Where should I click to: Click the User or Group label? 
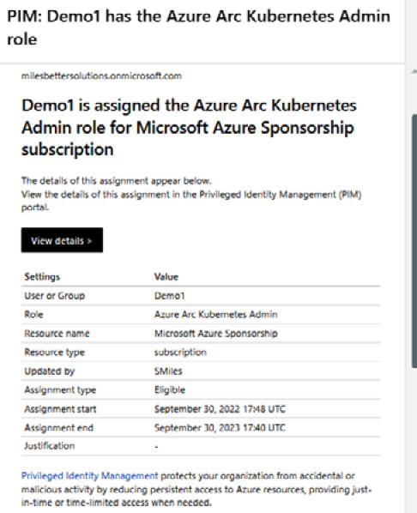[54, 296]
